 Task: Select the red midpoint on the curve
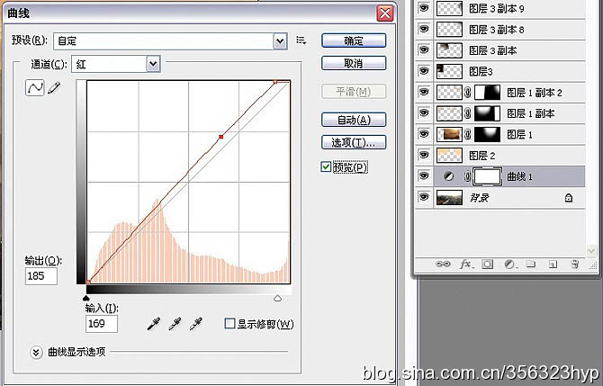click(221, 137)
